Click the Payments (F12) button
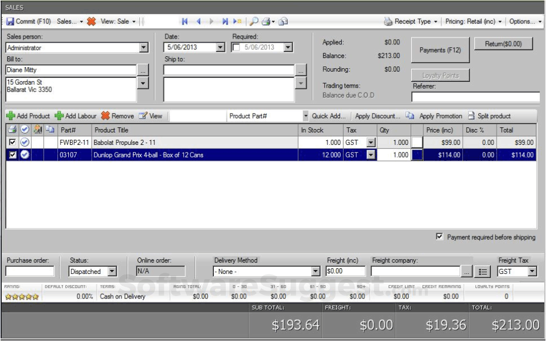The image size is (546, 341). [x=440, y=50]
